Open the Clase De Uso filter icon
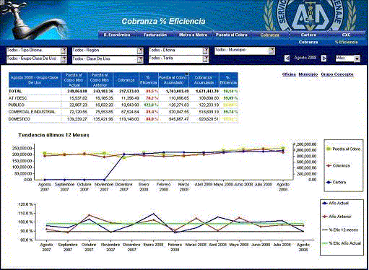Image resolution: width=369 pixels, height=270 pixels. (x=140, y=59)
